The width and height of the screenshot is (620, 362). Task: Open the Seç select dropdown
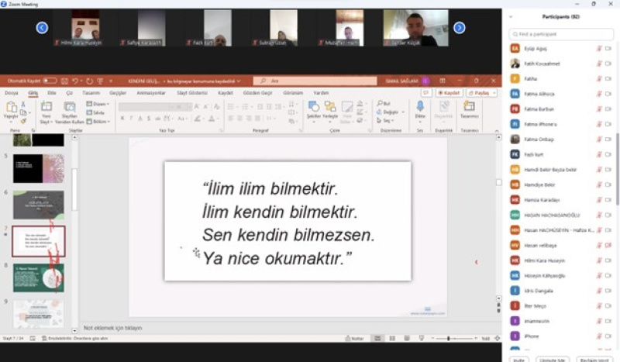tap(385, 120)
